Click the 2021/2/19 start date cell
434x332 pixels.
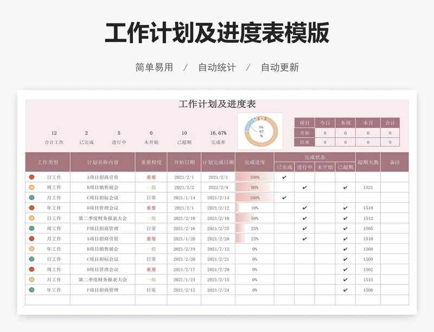184,249
